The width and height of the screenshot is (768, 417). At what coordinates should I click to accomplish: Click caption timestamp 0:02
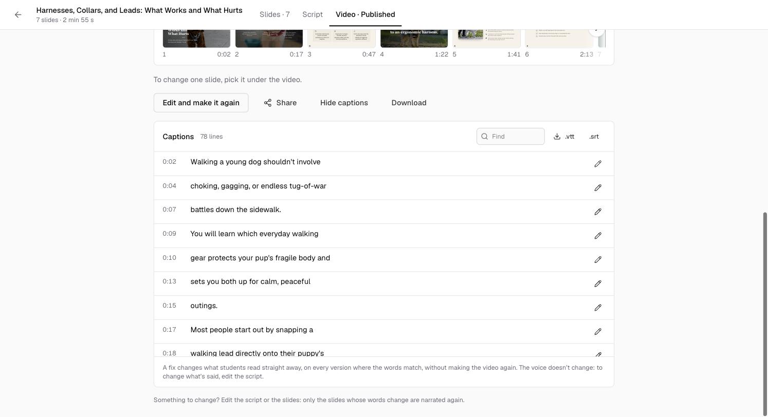pos(169,162)
